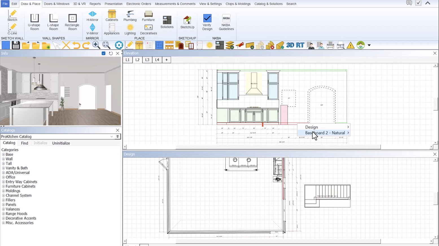Image resolution: width=439 pixels, height=246 pixels.
Task: Expand the Wall category
Action: click(3, 159)
